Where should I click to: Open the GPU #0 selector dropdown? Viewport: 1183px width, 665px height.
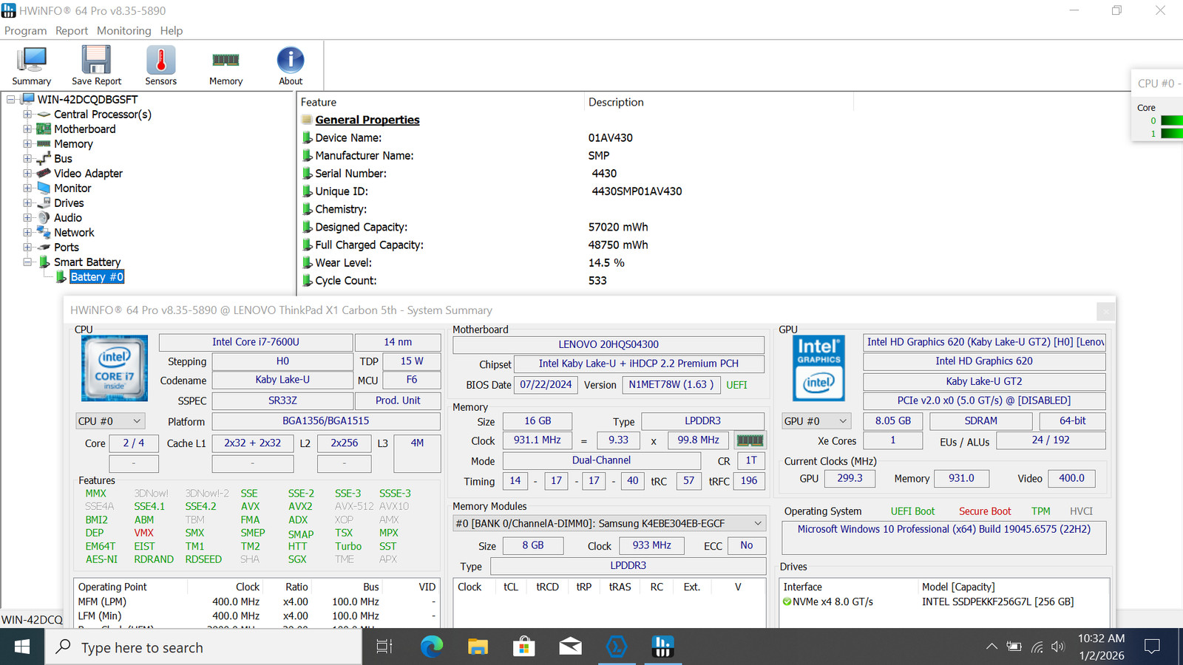point(816,421)
